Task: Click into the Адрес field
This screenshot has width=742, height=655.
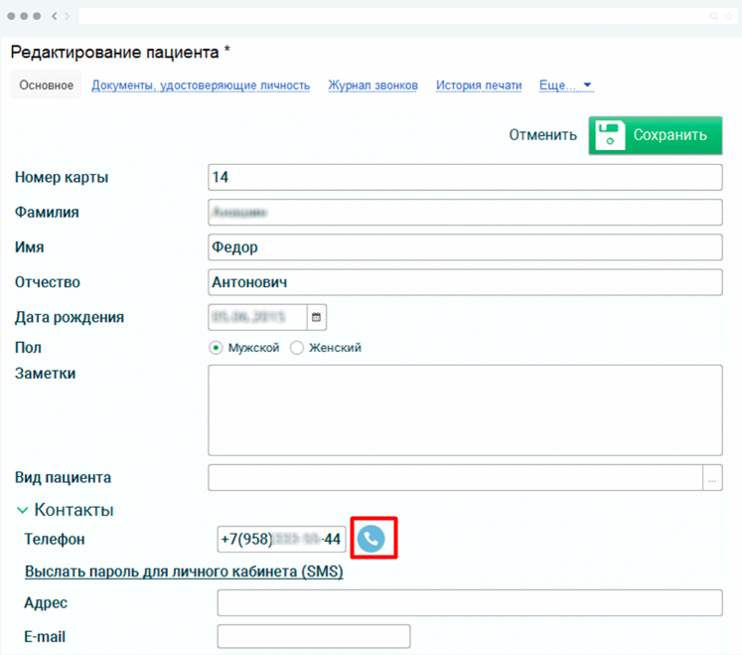Action: pyautogui.click(x=469, y=603)
